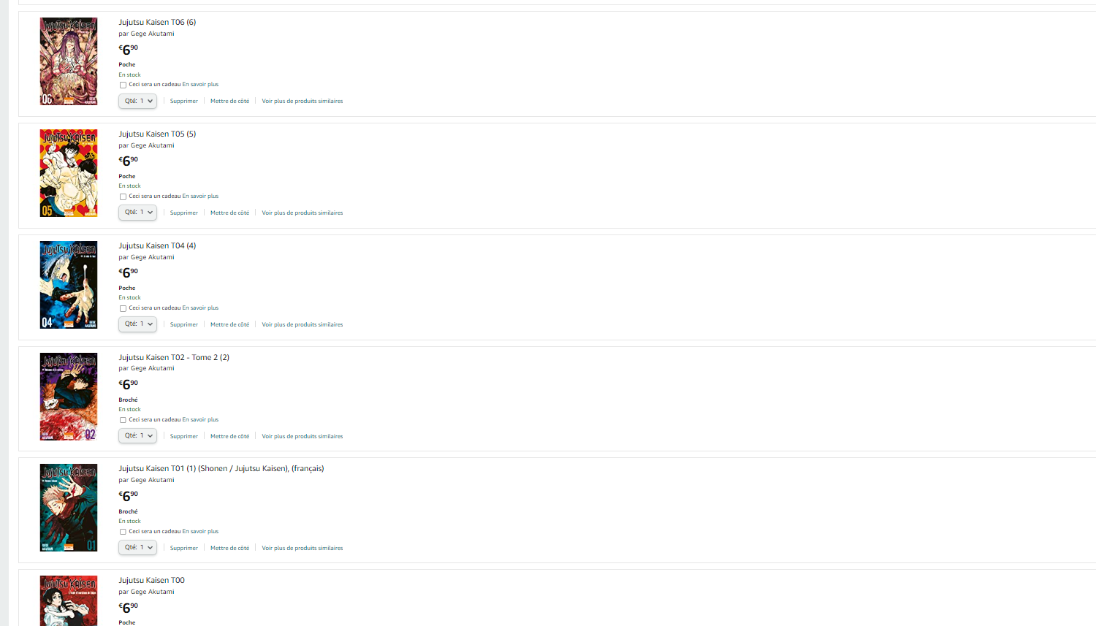Open Jujutsu Kaisen T02 cover image
Screen dimensions: 1096x626
coord(69,397)
